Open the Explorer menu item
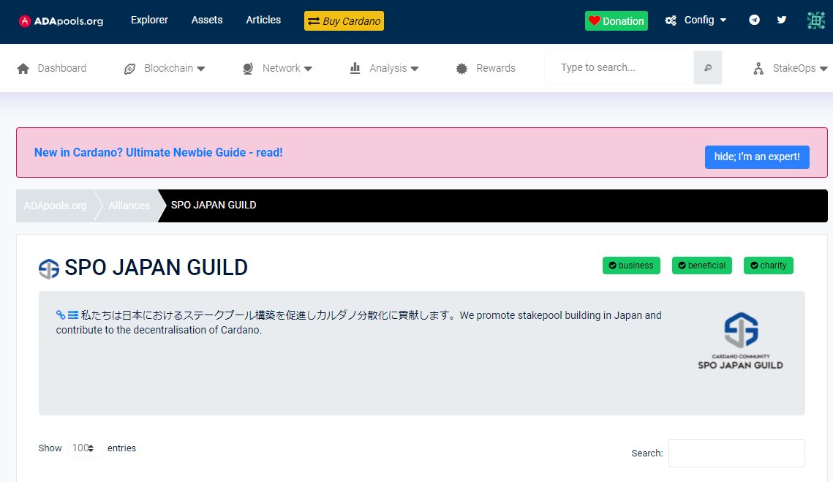Viewport: 833px width, 482px height. tap(149, 20)
